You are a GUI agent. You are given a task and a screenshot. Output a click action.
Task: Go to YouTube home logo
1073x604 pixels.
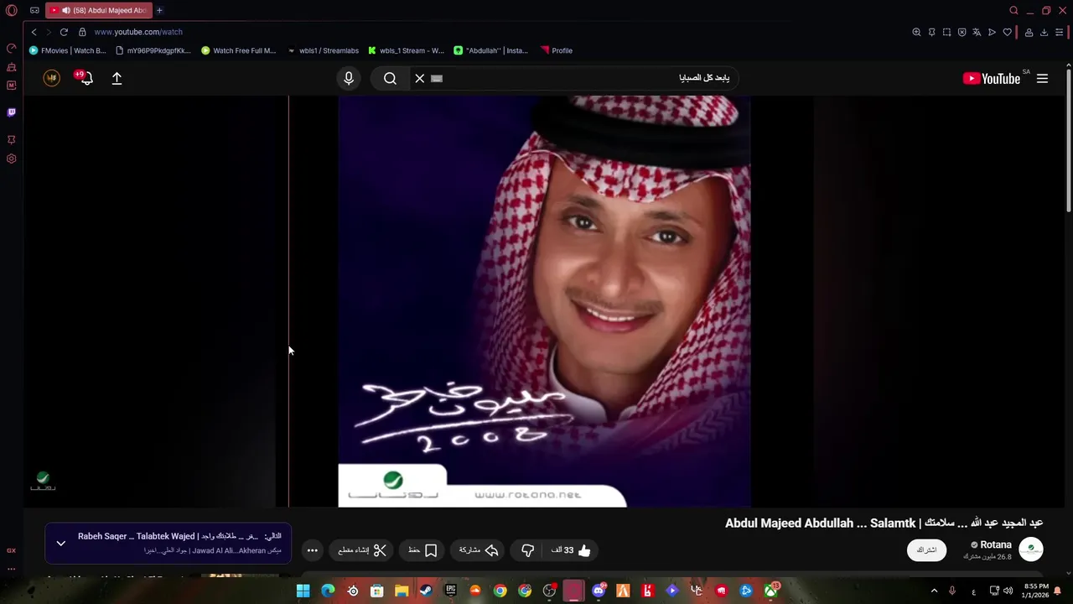tap(992, 78)
